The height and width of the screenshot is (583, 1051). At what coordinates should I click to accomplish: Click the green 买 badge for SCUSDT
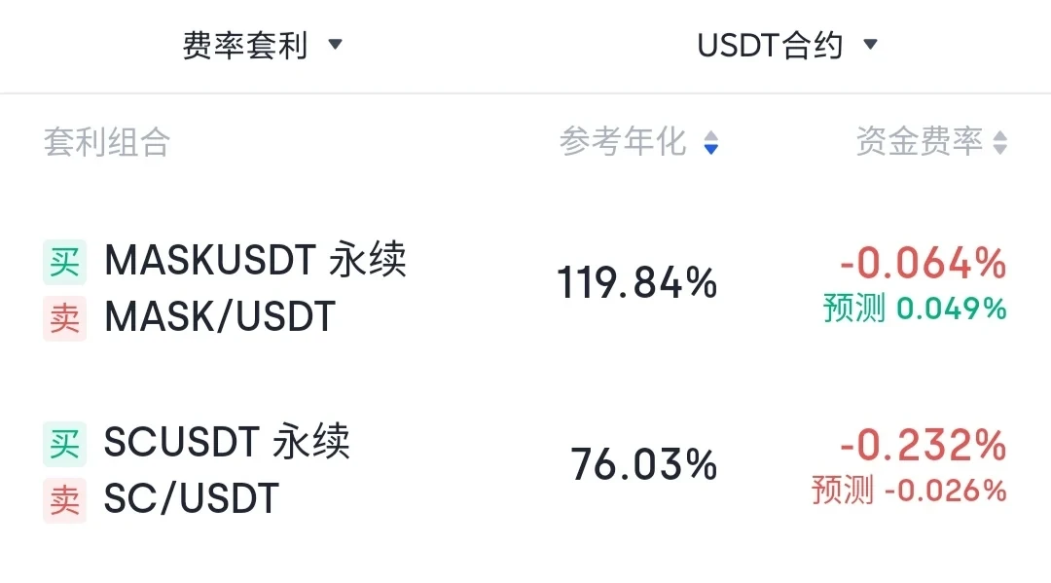pos(64,444)
